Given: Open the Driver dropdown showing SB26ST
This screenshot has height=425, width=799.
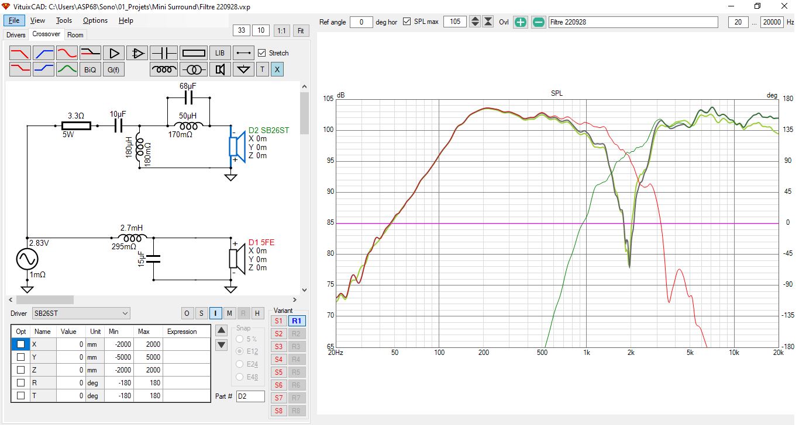Looking at the screenshot, I should pyautogui.click(x=81, y=313).
